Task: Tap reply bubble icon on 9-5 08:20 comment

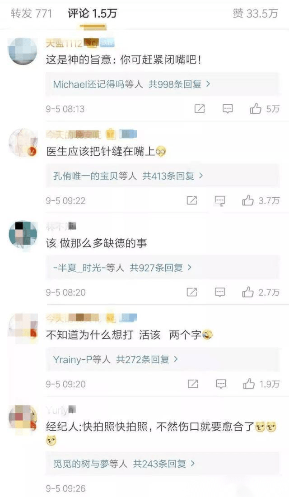Action: (220, 292)
